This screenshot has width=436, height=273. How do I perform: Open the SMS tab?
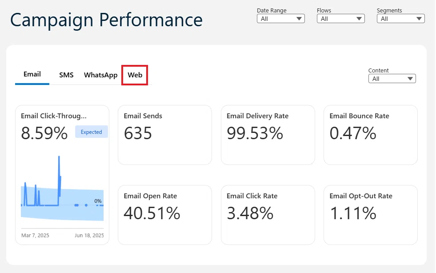[x=66, y=75]
